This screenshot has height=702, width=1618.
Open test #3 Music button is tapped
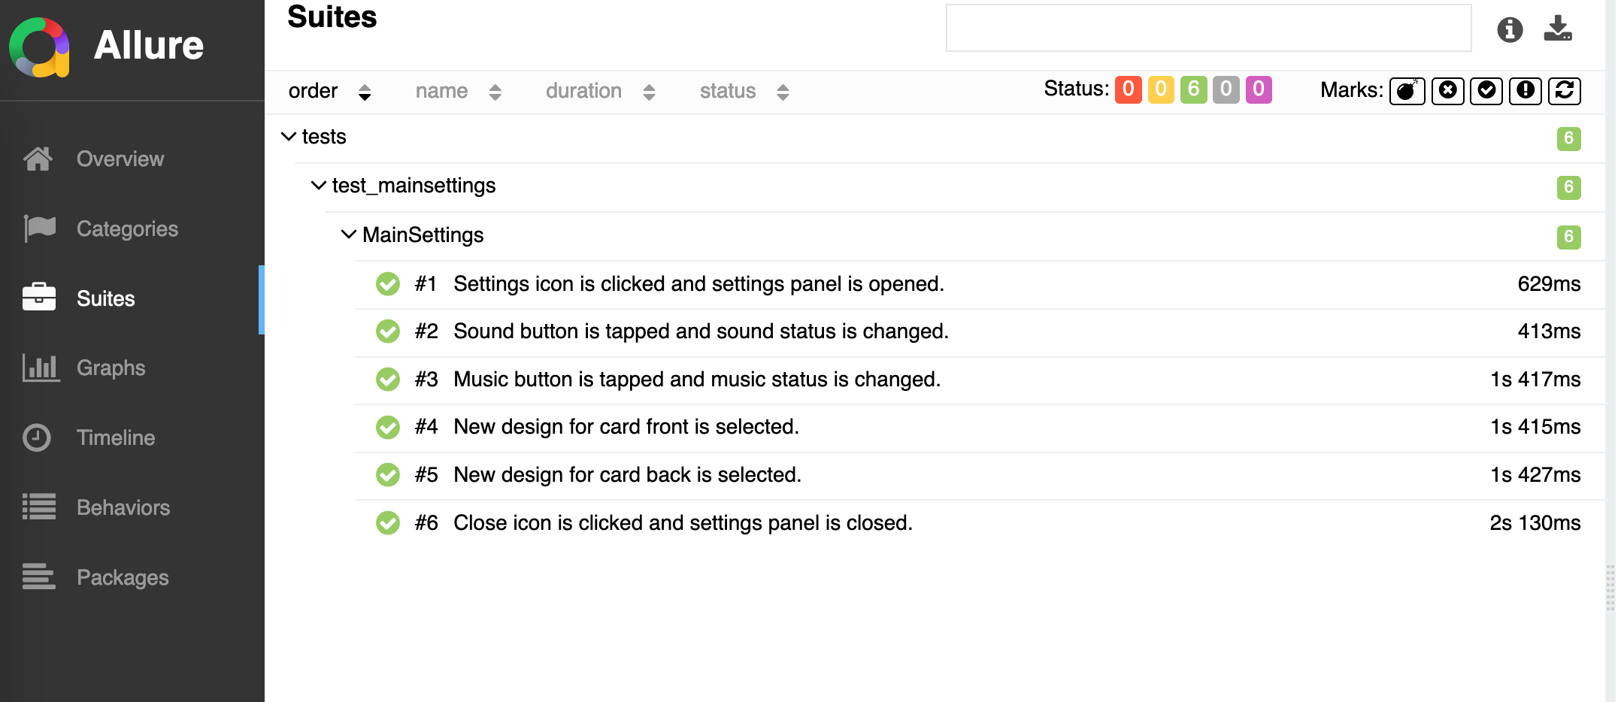coord(696,380)
